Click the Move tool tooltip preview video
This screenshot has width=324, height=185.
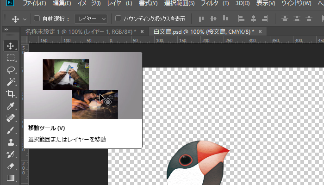83,86
